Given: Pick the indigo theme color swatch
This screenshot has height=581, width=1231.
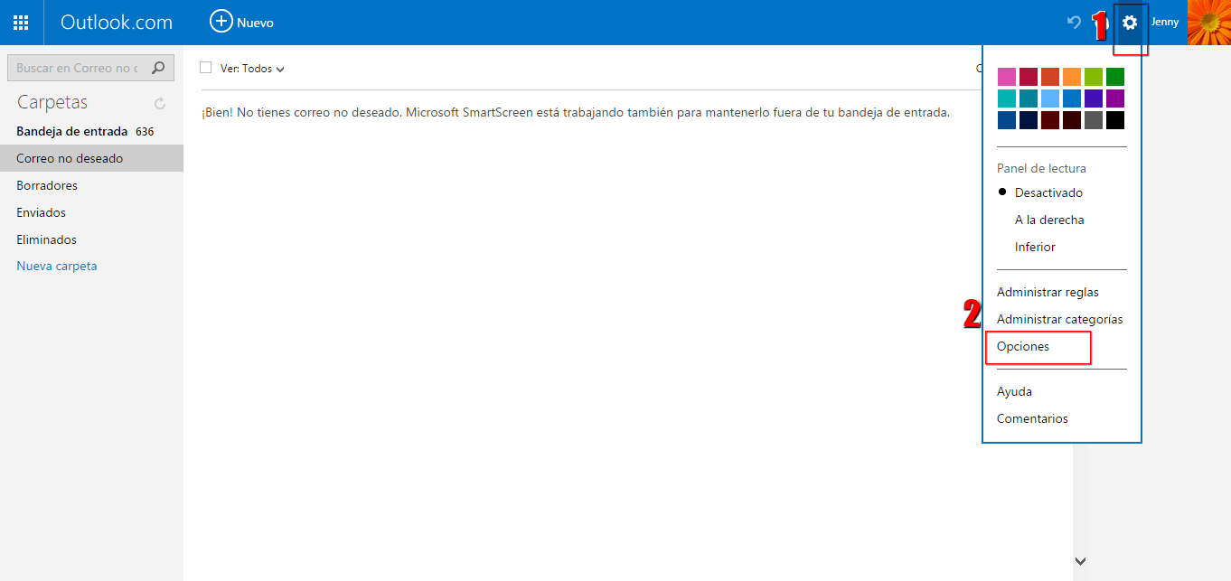Looking at the screenshot, I should pyautogui.click(x=1094, y=98).
